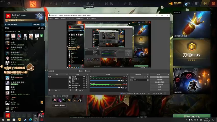Collapse the DOTA比赛中 (24) friends group

click(5, 31)
